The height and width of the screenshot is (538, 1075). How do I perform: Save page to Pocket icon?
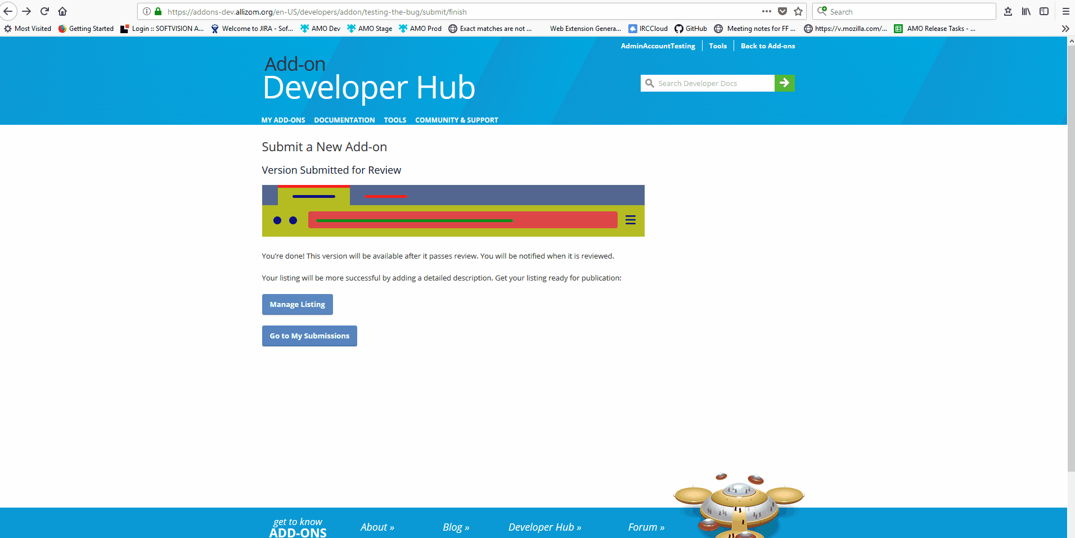pos(782,11)
